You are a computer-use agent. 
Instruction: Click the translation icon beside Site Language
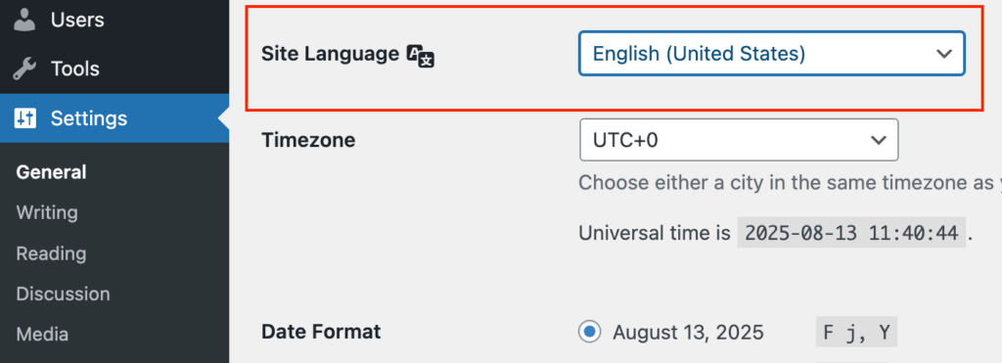(421, 56)
